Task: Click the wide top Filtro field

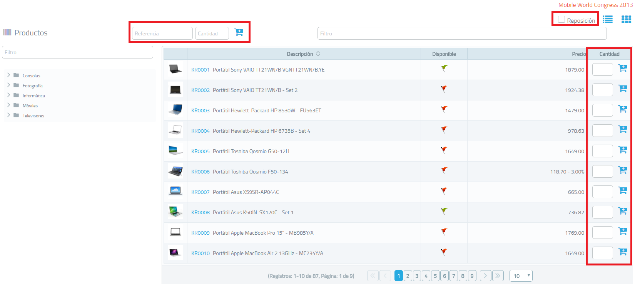Action: click(x=462, y=33)
